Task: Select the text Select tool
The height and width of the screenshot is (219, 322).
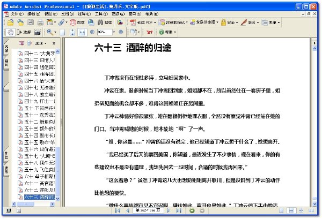Action: click(x=24, y=32)
